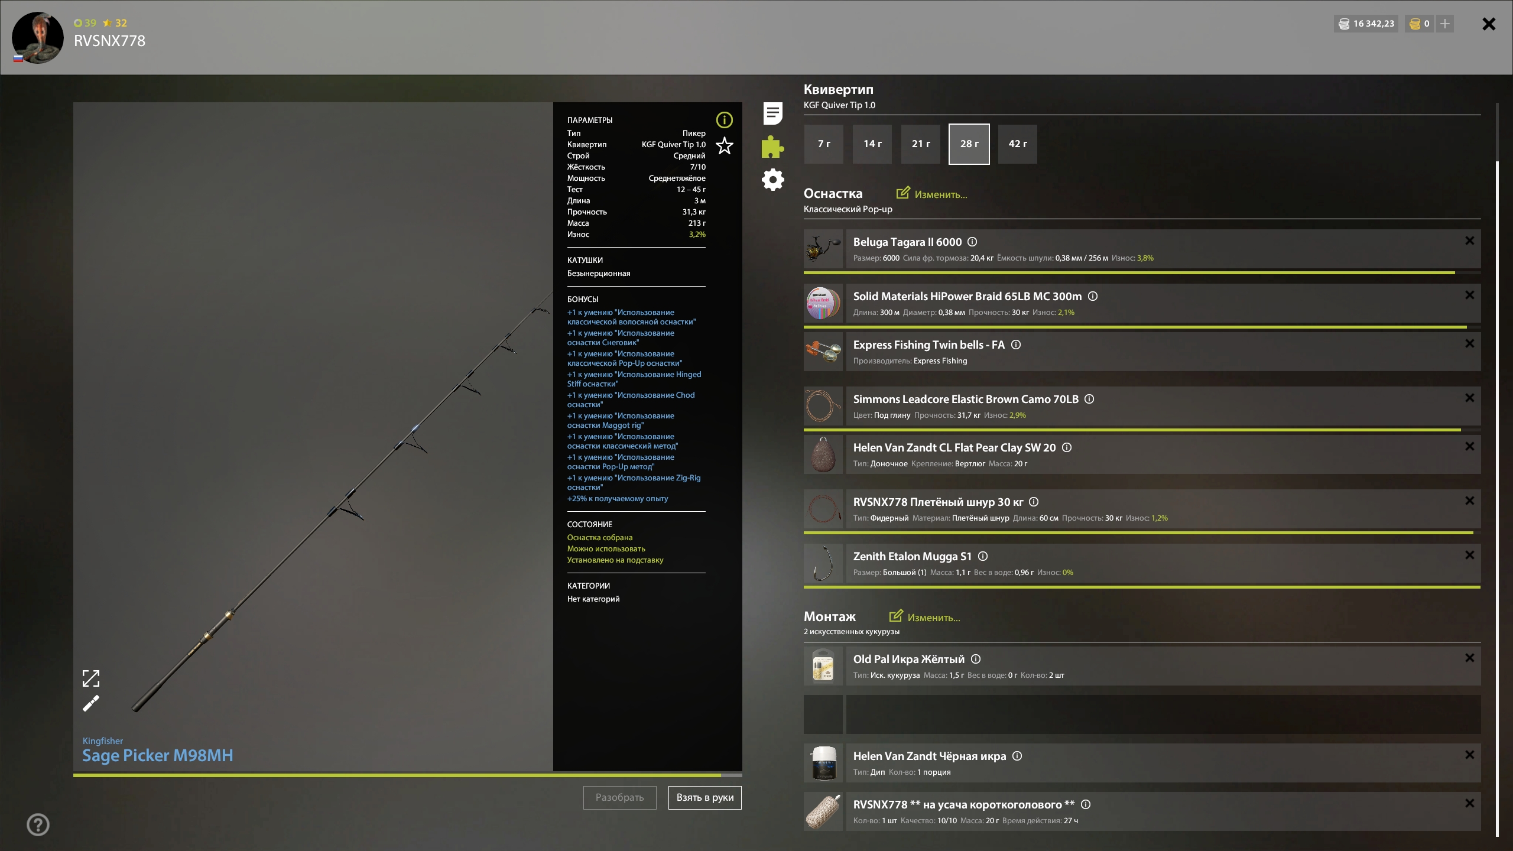This screenshot has width=1513, height=851.
Task: Open the gear settings panel icon
Action: [x=772, y=180]
